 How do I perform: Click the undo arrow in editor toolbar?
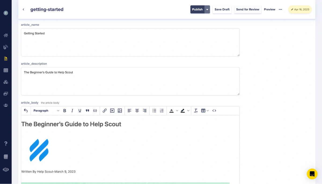[x=26, y=111]
